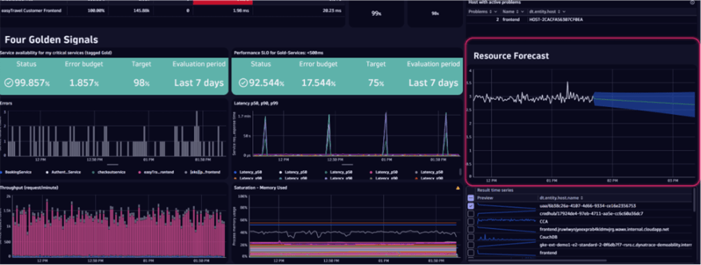This screenshot has height=265, width=701.
Task: Click the warning triangle icon on Saturation tile
Action: [x=458, y=188]
